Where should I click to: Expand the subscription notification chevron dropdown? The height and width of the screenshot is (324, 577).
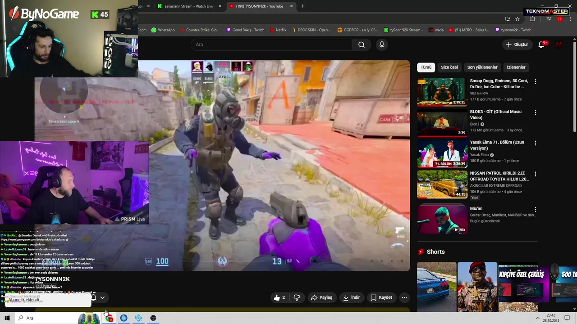pos(102,297)
